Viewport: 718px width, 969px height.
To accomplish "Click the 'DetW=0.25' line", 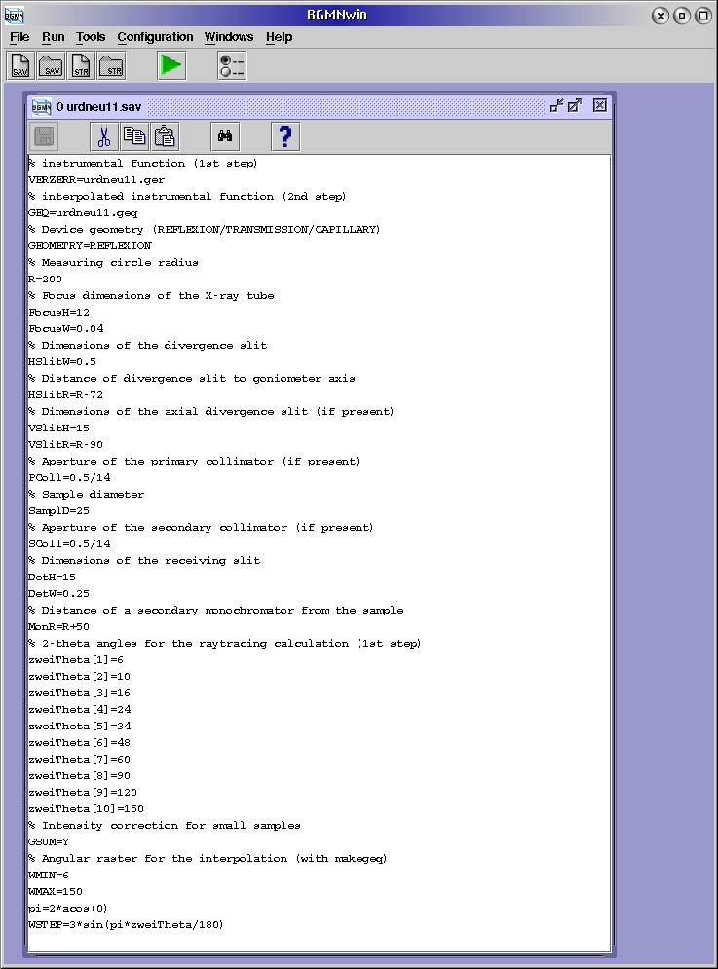I will (58, 594).
